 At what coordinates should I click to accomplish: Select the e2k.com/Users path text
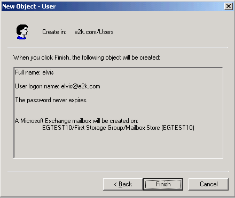(94, 32)
